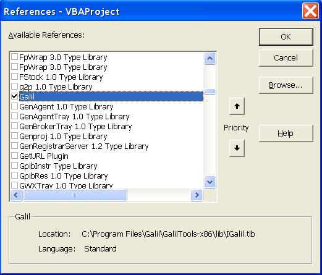Click list vertical scrollbar down arrow
322x275 pixels.
point(210,182)
